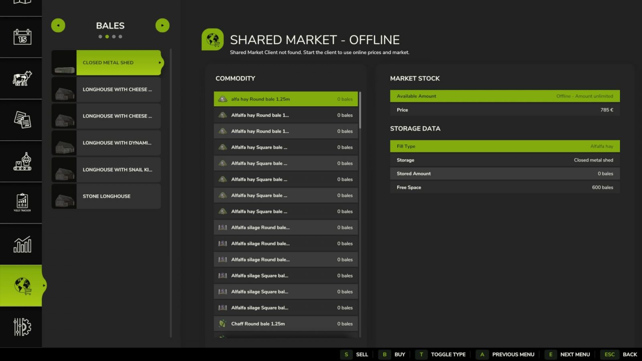This screenshot has height=361, width=642.
Task: Click the Free Space 600 bales row
Action: (505, 187)
